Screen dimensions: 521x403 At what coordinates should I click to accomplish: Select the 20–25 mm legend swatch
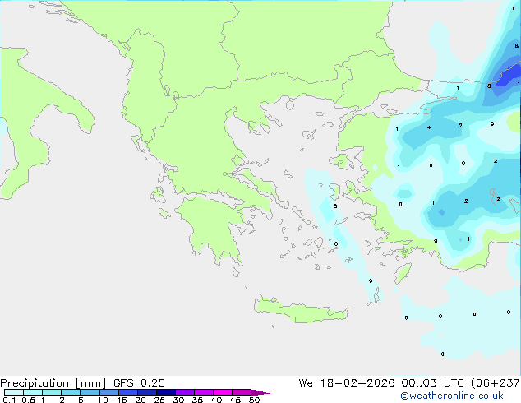(146, 392)
